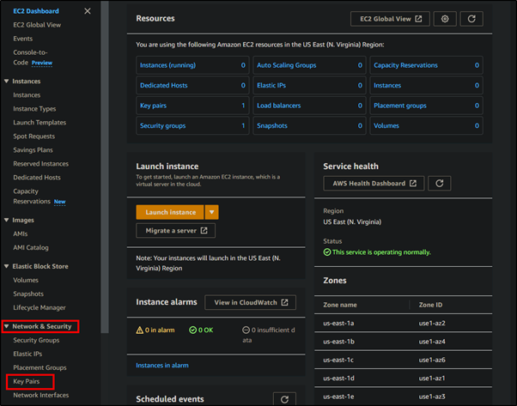
Task: Open Instances in alarm link
Action: [162, 366]
